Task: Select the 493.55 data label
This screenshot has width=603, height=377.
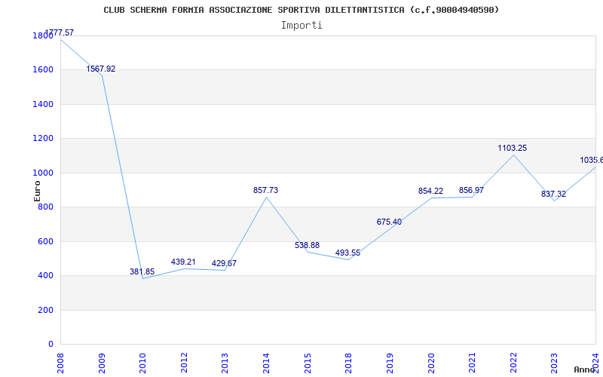Action: [x=347, y=253]
